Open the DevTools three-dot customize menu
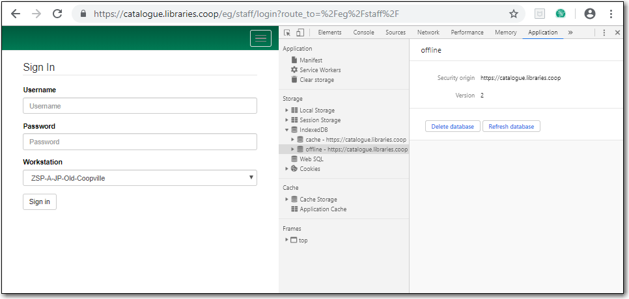The height and width of the screenshot is (299, 629). (604, 32)
